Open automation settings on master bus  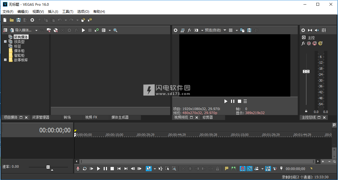pyautogui.click(x=309, y=43)
